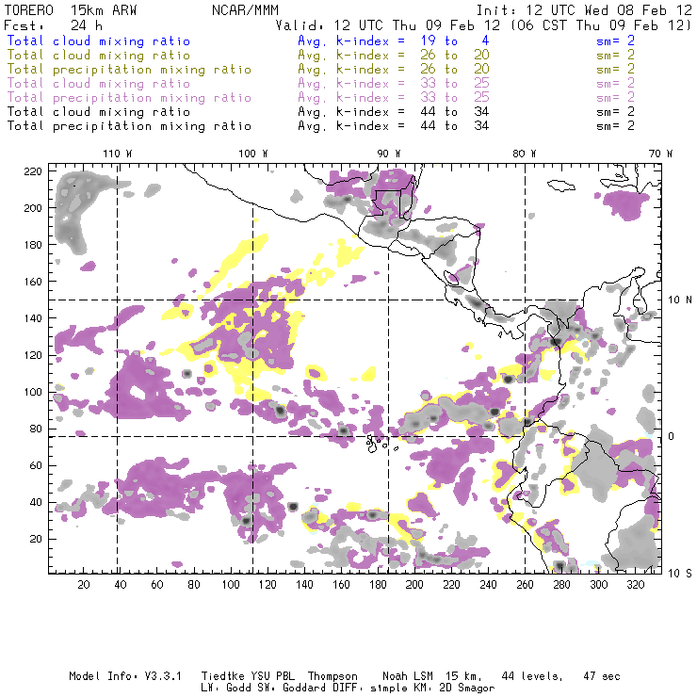Screen dimensions: 697x697
Task: Select the Fcst 24 h label
Action: pyautogui.click(x=44, y=25)
